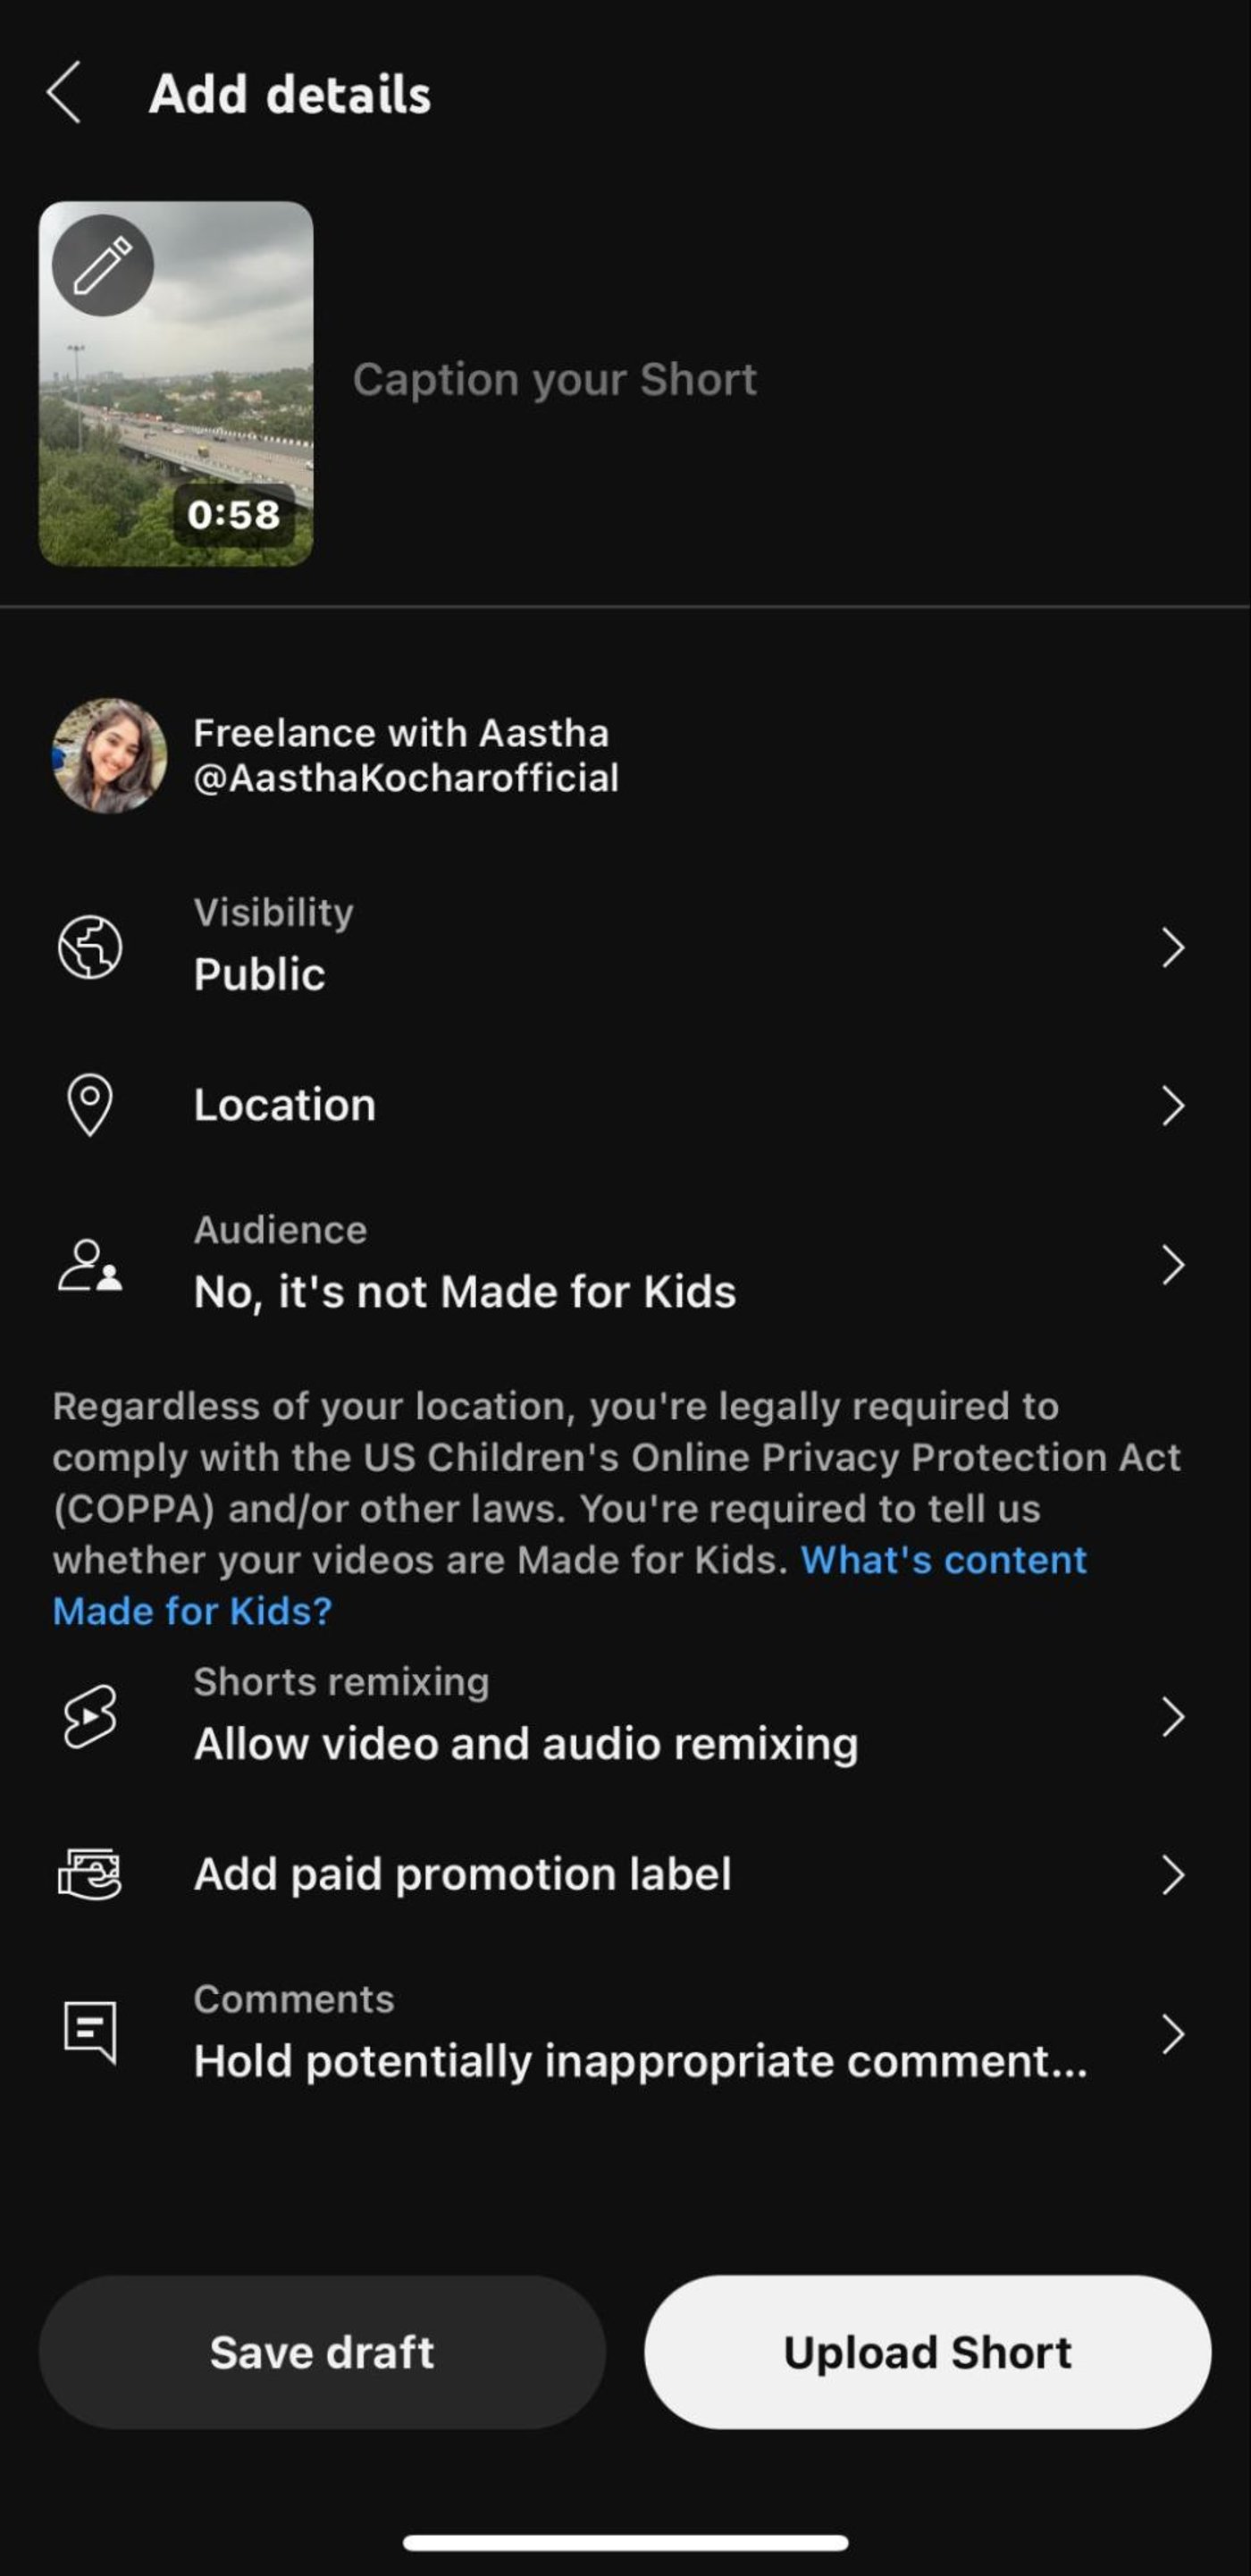1251x2576 pixels.
Task: Open "What's content Made for Kids?" link
Action: 942,1560
